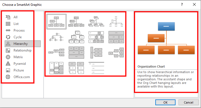Select the Organization Chart layout thumbnail

pos(56,22)
